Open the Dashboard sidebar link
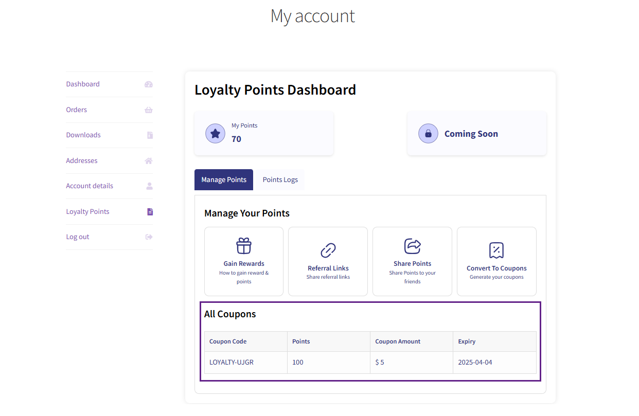 pos(83,84)
